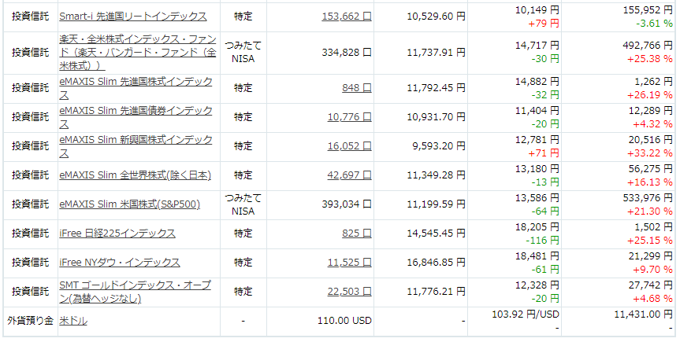Open 楽天・全米株式インデックス・ファンド link
This screenshot has height=342, width=680.
[138, 53]
